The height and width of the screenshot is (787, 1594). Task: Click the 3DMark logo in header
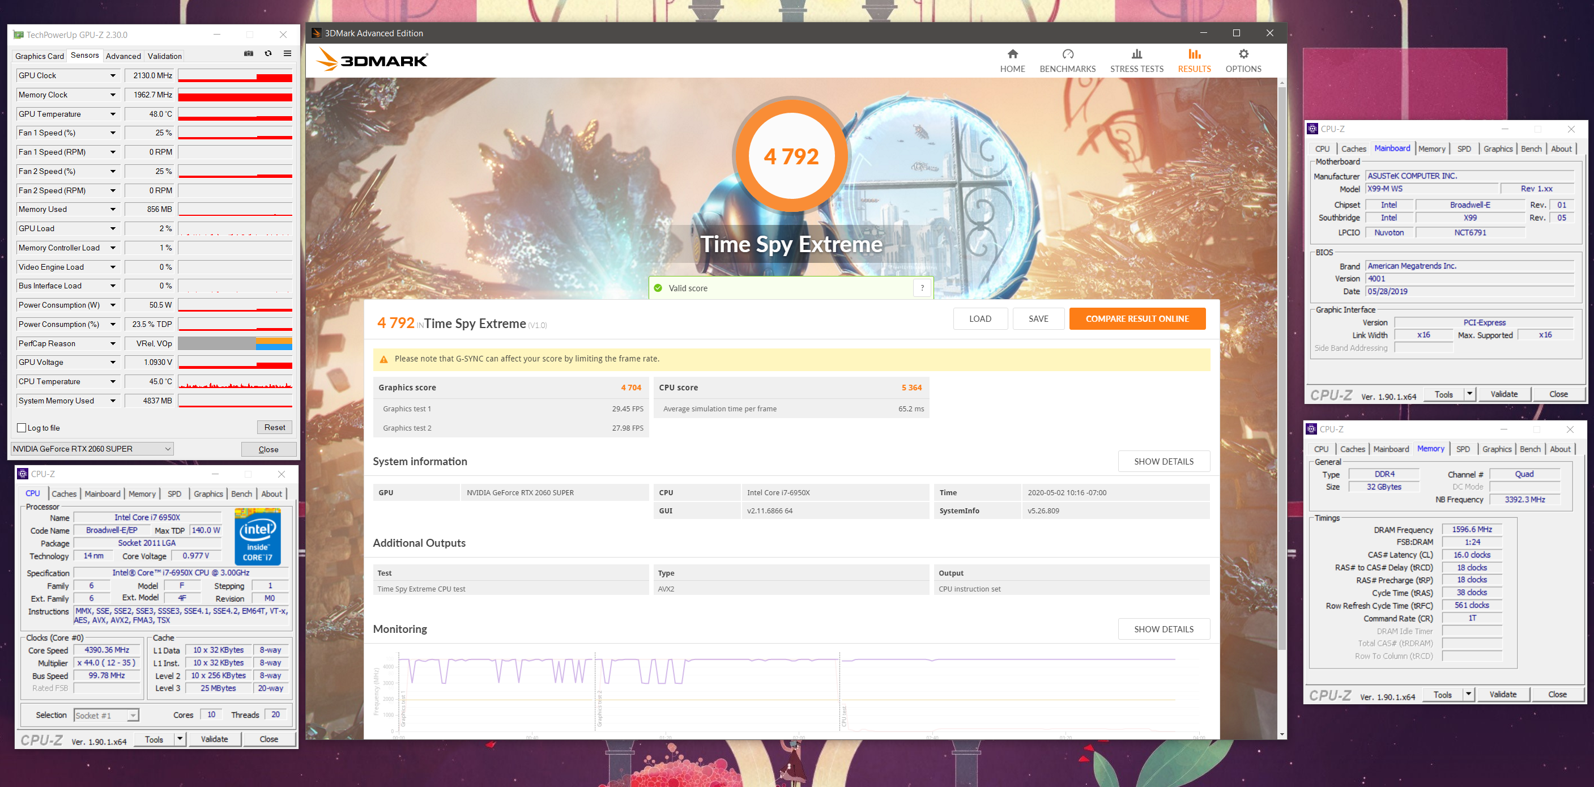point(372,60)
